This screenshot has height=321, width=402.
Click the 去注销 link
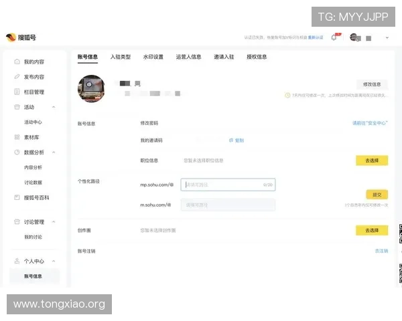pyautogui.click(x=381, y=251)
